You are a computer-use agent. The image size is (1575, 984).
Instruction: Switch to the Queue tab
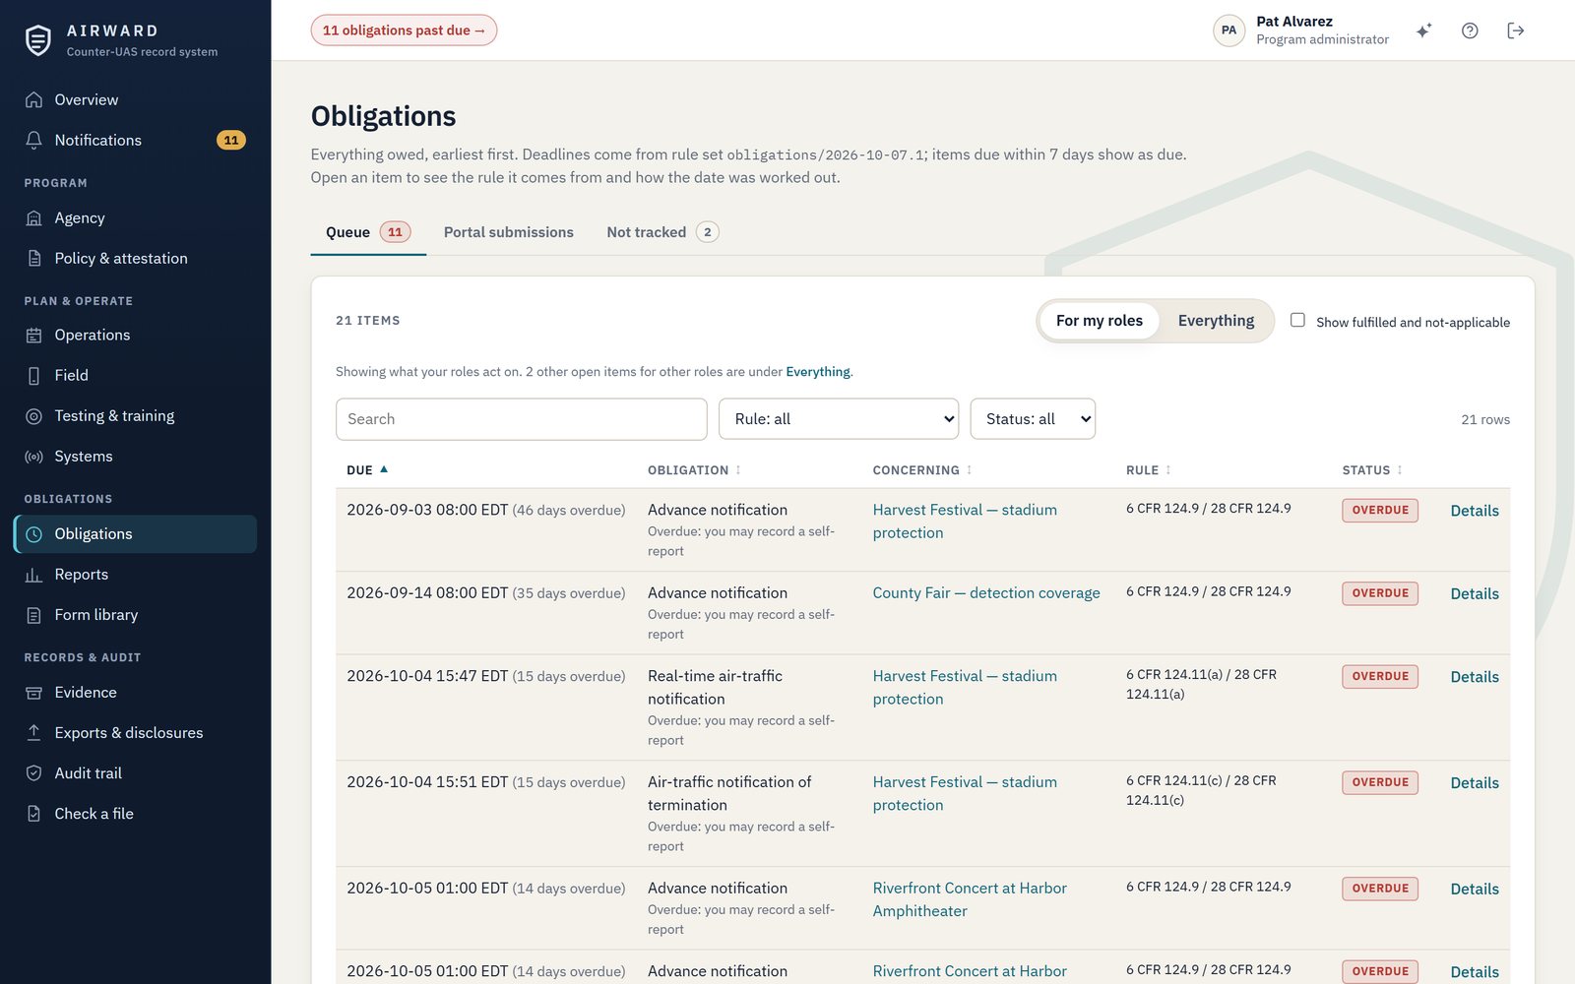367,232
